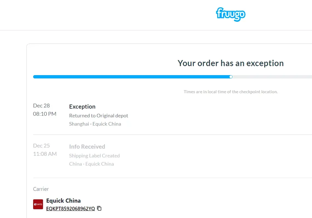The image size is (312, 218).
Task: Select the Exception checkpoint title
Action: pos(82,107)
